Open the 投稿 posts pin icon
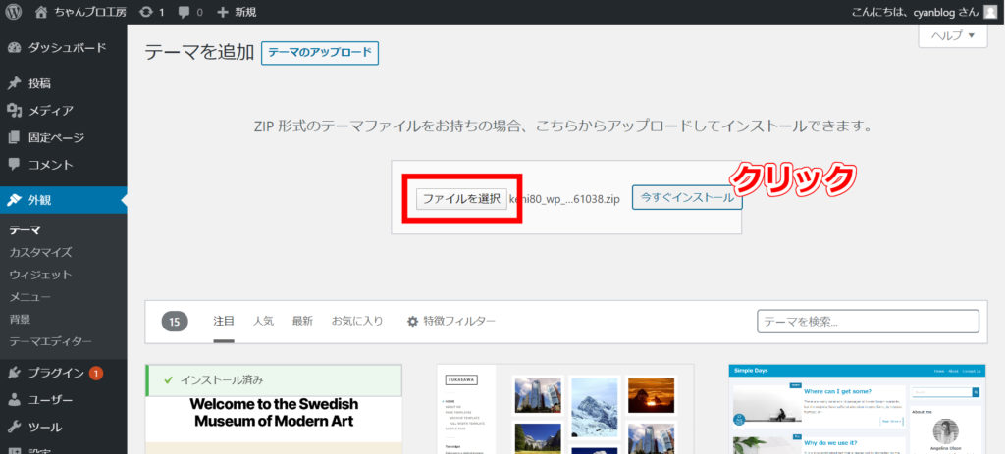The width and height of the screenshot is (1005, 454). pyautogui.click(x=14, y=83)
